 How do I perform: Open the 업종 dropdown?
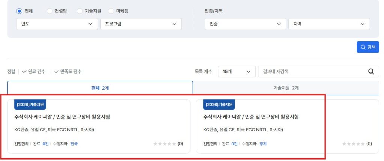point(245,24)
